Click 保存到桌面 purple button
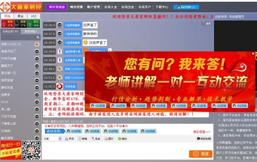The height and width of the screenshot is (162, 257). tap(57, 7)
